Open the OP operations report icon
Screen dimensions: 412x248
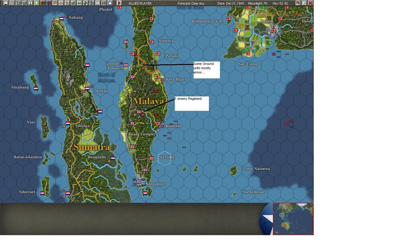(98, 3)
